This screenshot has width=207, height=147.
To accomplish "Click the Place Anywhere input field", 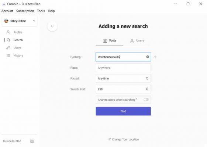I will (x=123, y=68).
